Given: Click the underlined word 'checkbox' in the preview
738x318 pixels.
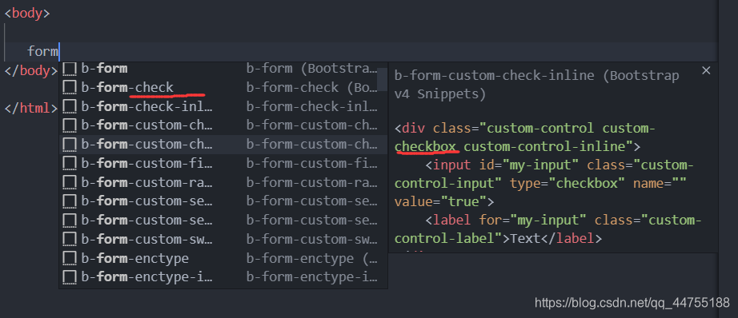Looking at the screenshot, I should (x=426, y=146).
